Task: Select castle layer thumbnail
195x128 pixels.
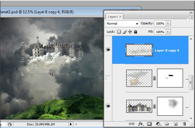Action: click(139, 106)
